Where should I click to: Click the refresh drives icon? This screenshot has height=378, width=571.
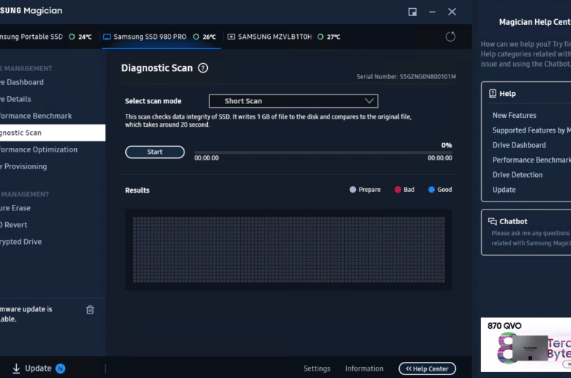[450, 37]
